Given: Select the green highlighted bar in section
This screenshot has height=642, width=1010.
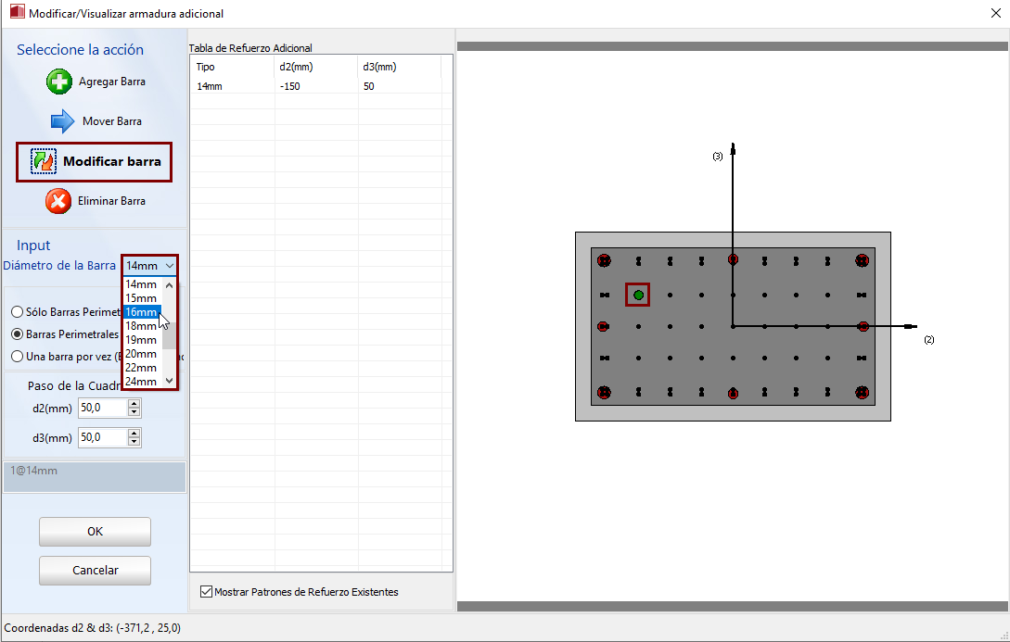Looking at the screenshot, I should click(638, 295).
